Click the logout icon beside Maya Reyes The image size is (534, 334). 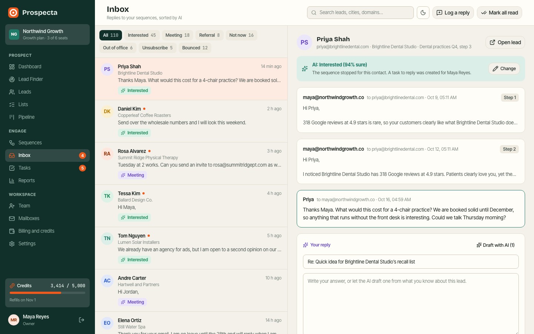pos(82,320)
